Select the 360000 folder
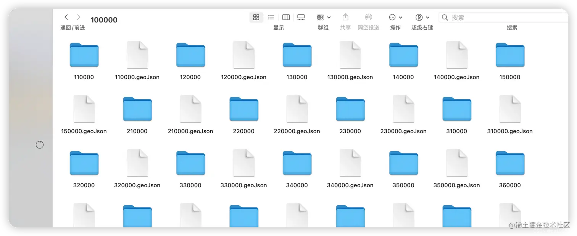The width and height of the screenshot is (577, 236). [x=510, y=164]
